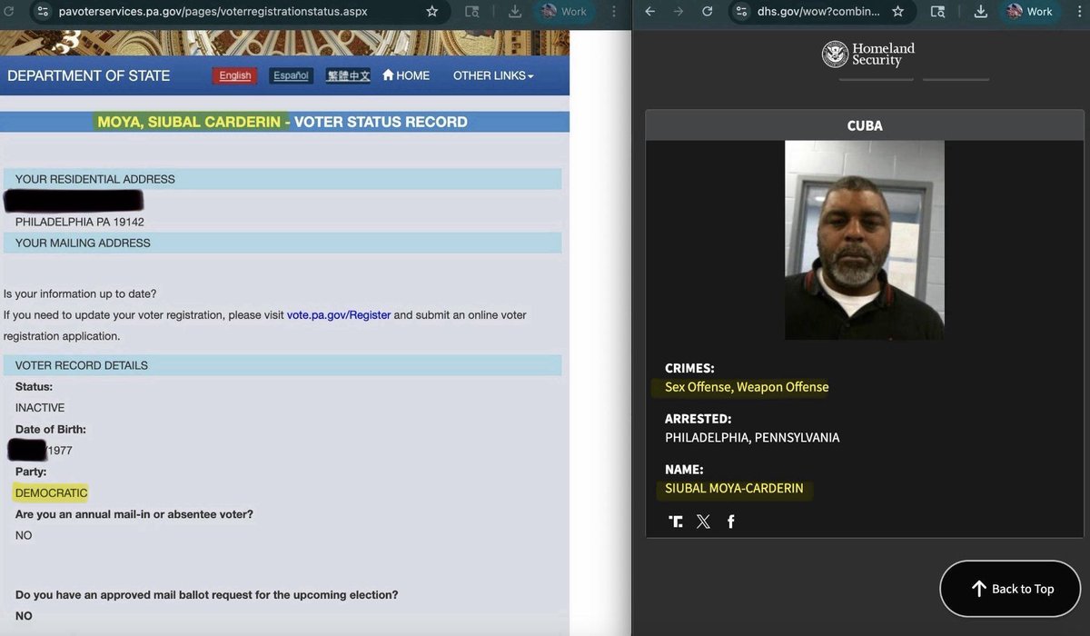Open tab search icon in left browser
Screen dimensions: 1090x636
pos(472,12)
